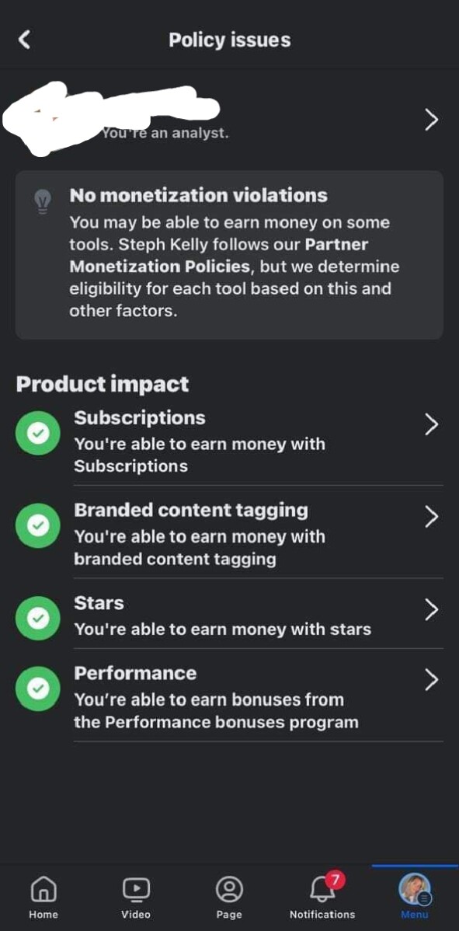The width and height of the screenshot is (459, 931).
Task: Tap the green checkmark beside Performance
Action: (38, 689)
